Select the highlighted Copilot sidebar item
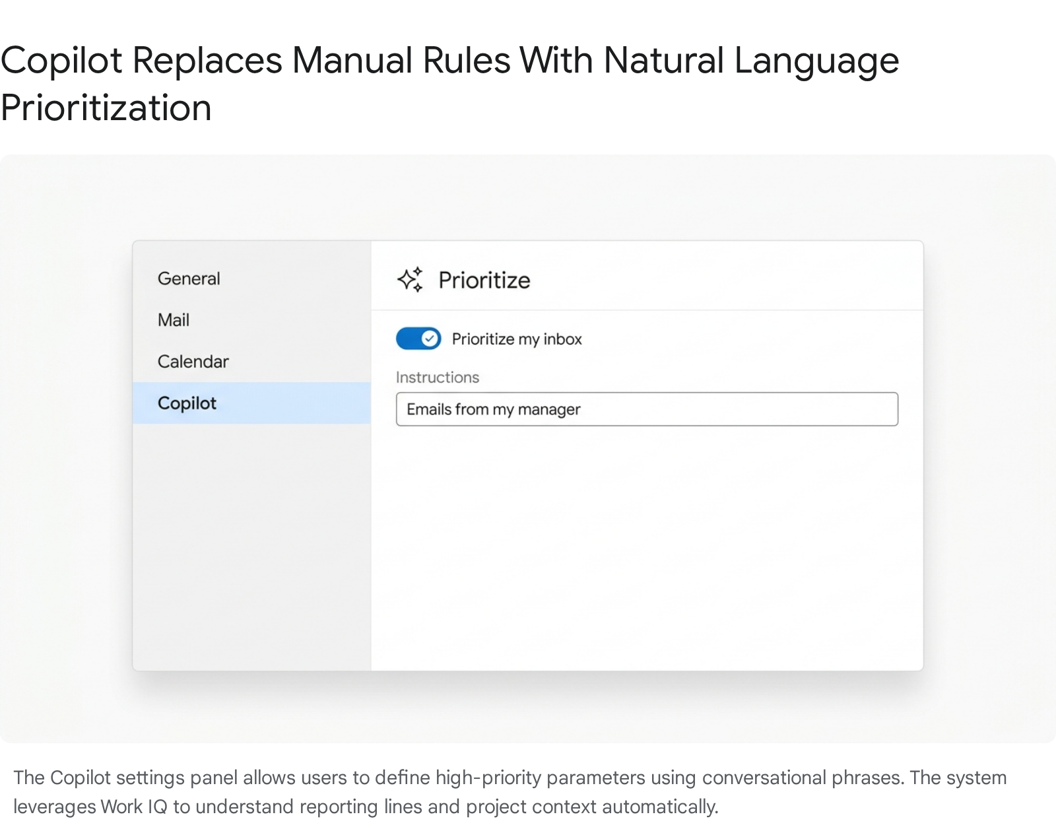1056x829 pixels. pos(187,403)
